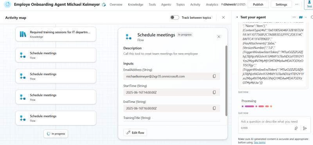Collapse the Test your agent chevron
This screenshot has height=145, width=313.
pos(237,17)
